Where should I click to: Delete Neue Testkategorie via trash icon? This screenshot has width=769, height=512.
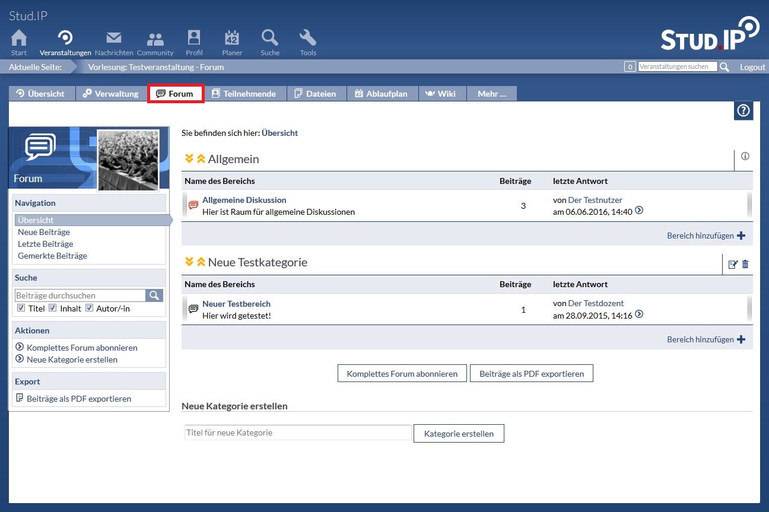click(x=745, y=265)
